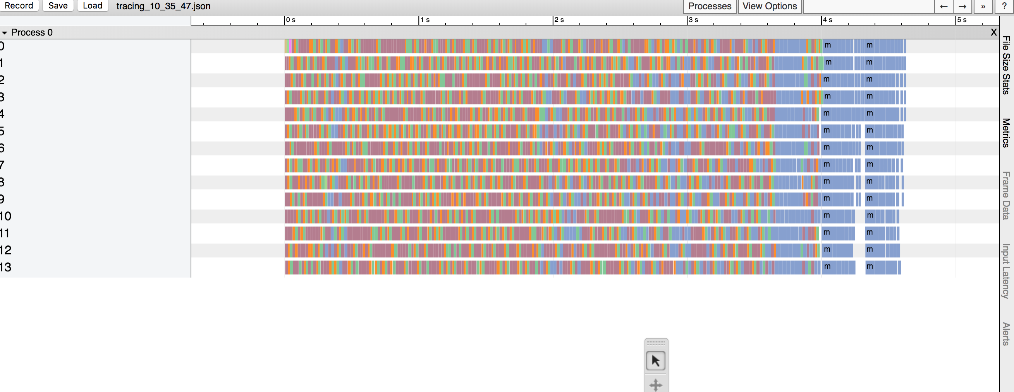
Task: Click the search text field in toolbar
Action: [x=868, y=6]
